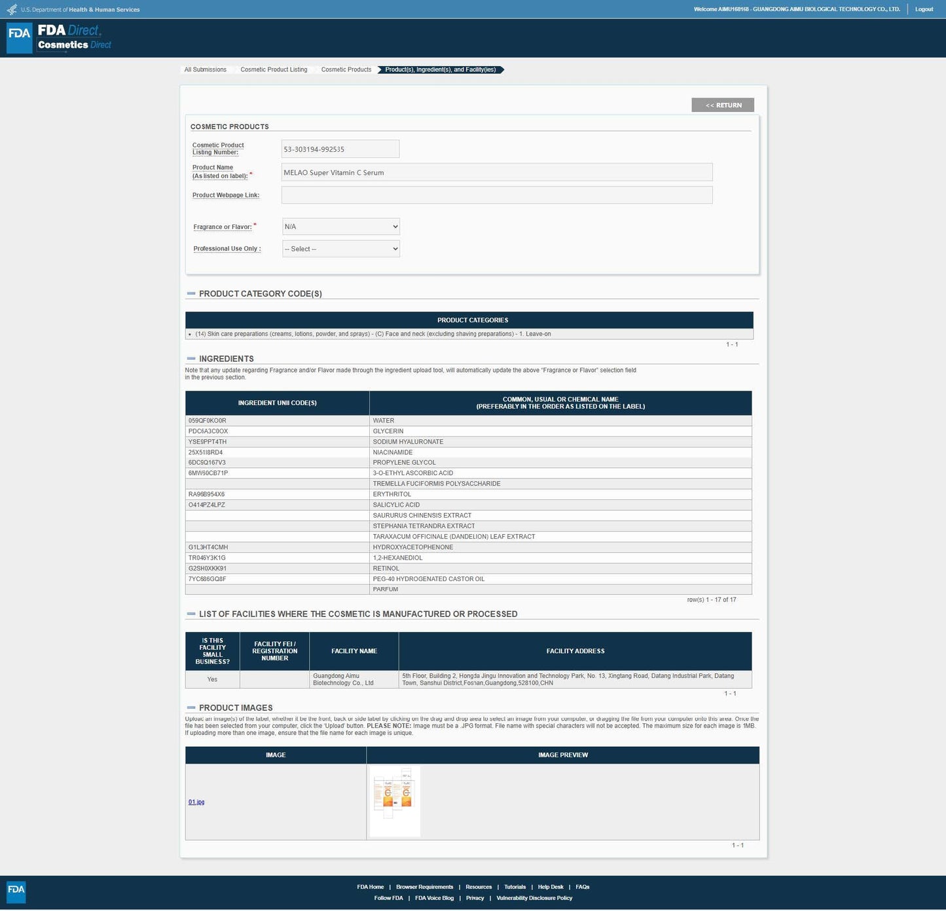The width and height of the screenshot is (946, 911).
Task: Select Product(s), Ingredient(s), and Facility(ies) breadcrumb
Action: pyautogui.click(x=441, y=69)
